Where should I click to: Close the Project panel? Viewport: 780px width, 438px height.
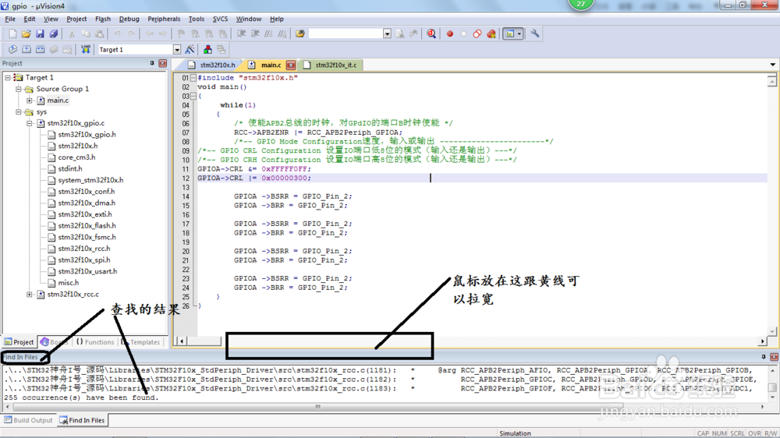(x=163, y=63)
